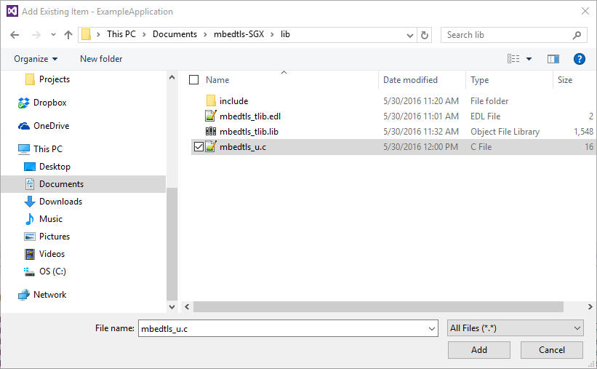597x369 pixels.
Task: Click the Add button
Action: click(x=479, y=350)
